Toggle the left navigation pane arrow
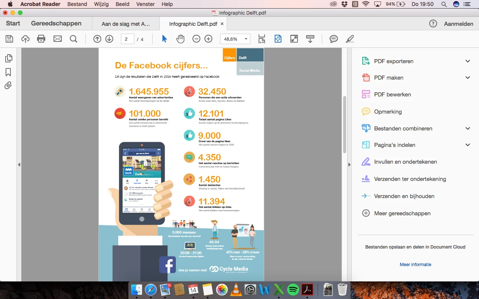Screen dimensions: 479x299 tap(19, 164)
